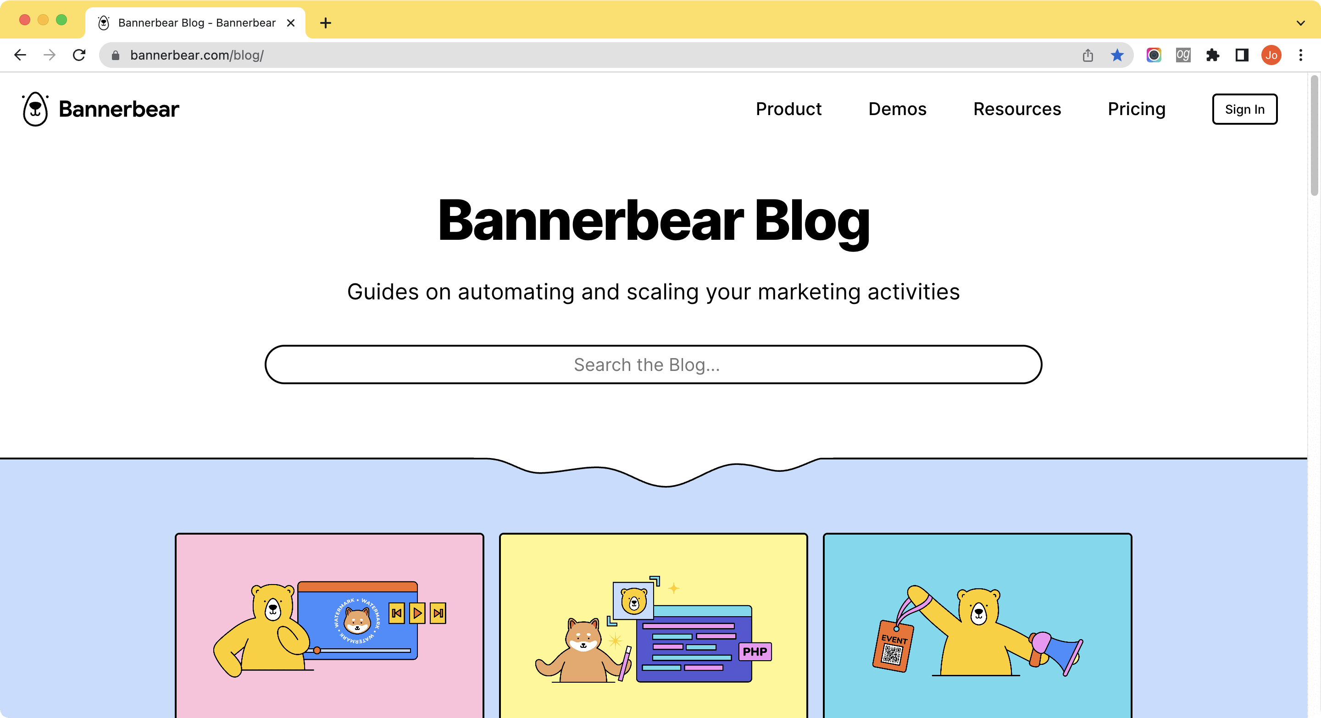Open the Product dropdown menu
1321x718 pixels.
coord(789,108)
